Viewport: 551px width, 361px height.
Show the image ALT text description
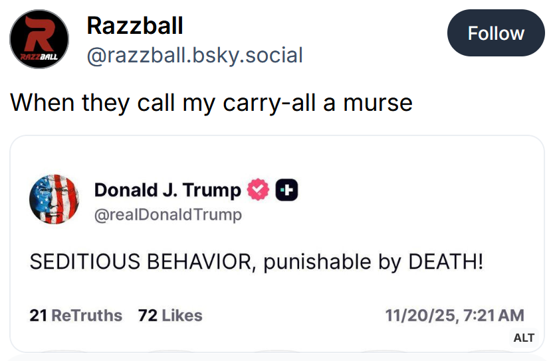click(524, 338)
